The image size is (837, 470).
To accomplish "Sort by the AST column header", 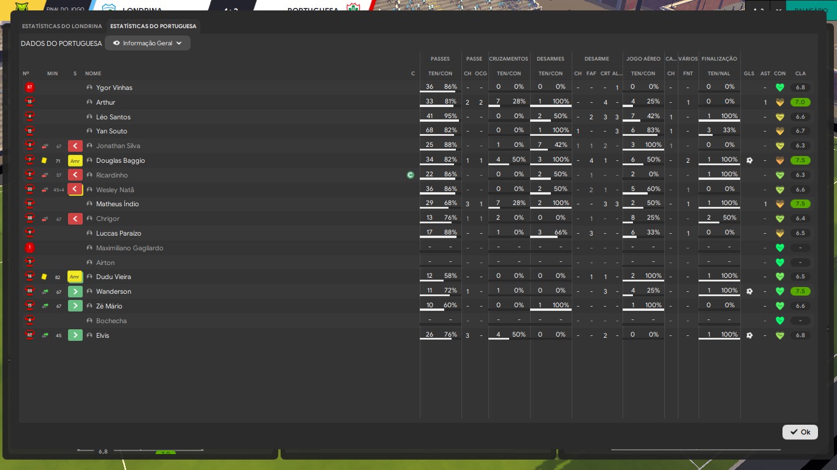I will [765, 73].
